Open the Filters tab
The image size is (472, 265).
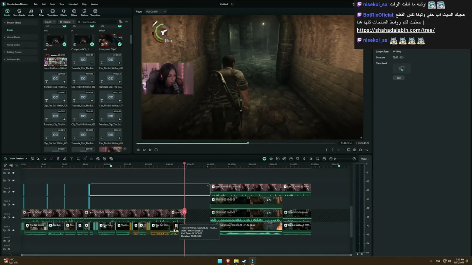[74, 13]
